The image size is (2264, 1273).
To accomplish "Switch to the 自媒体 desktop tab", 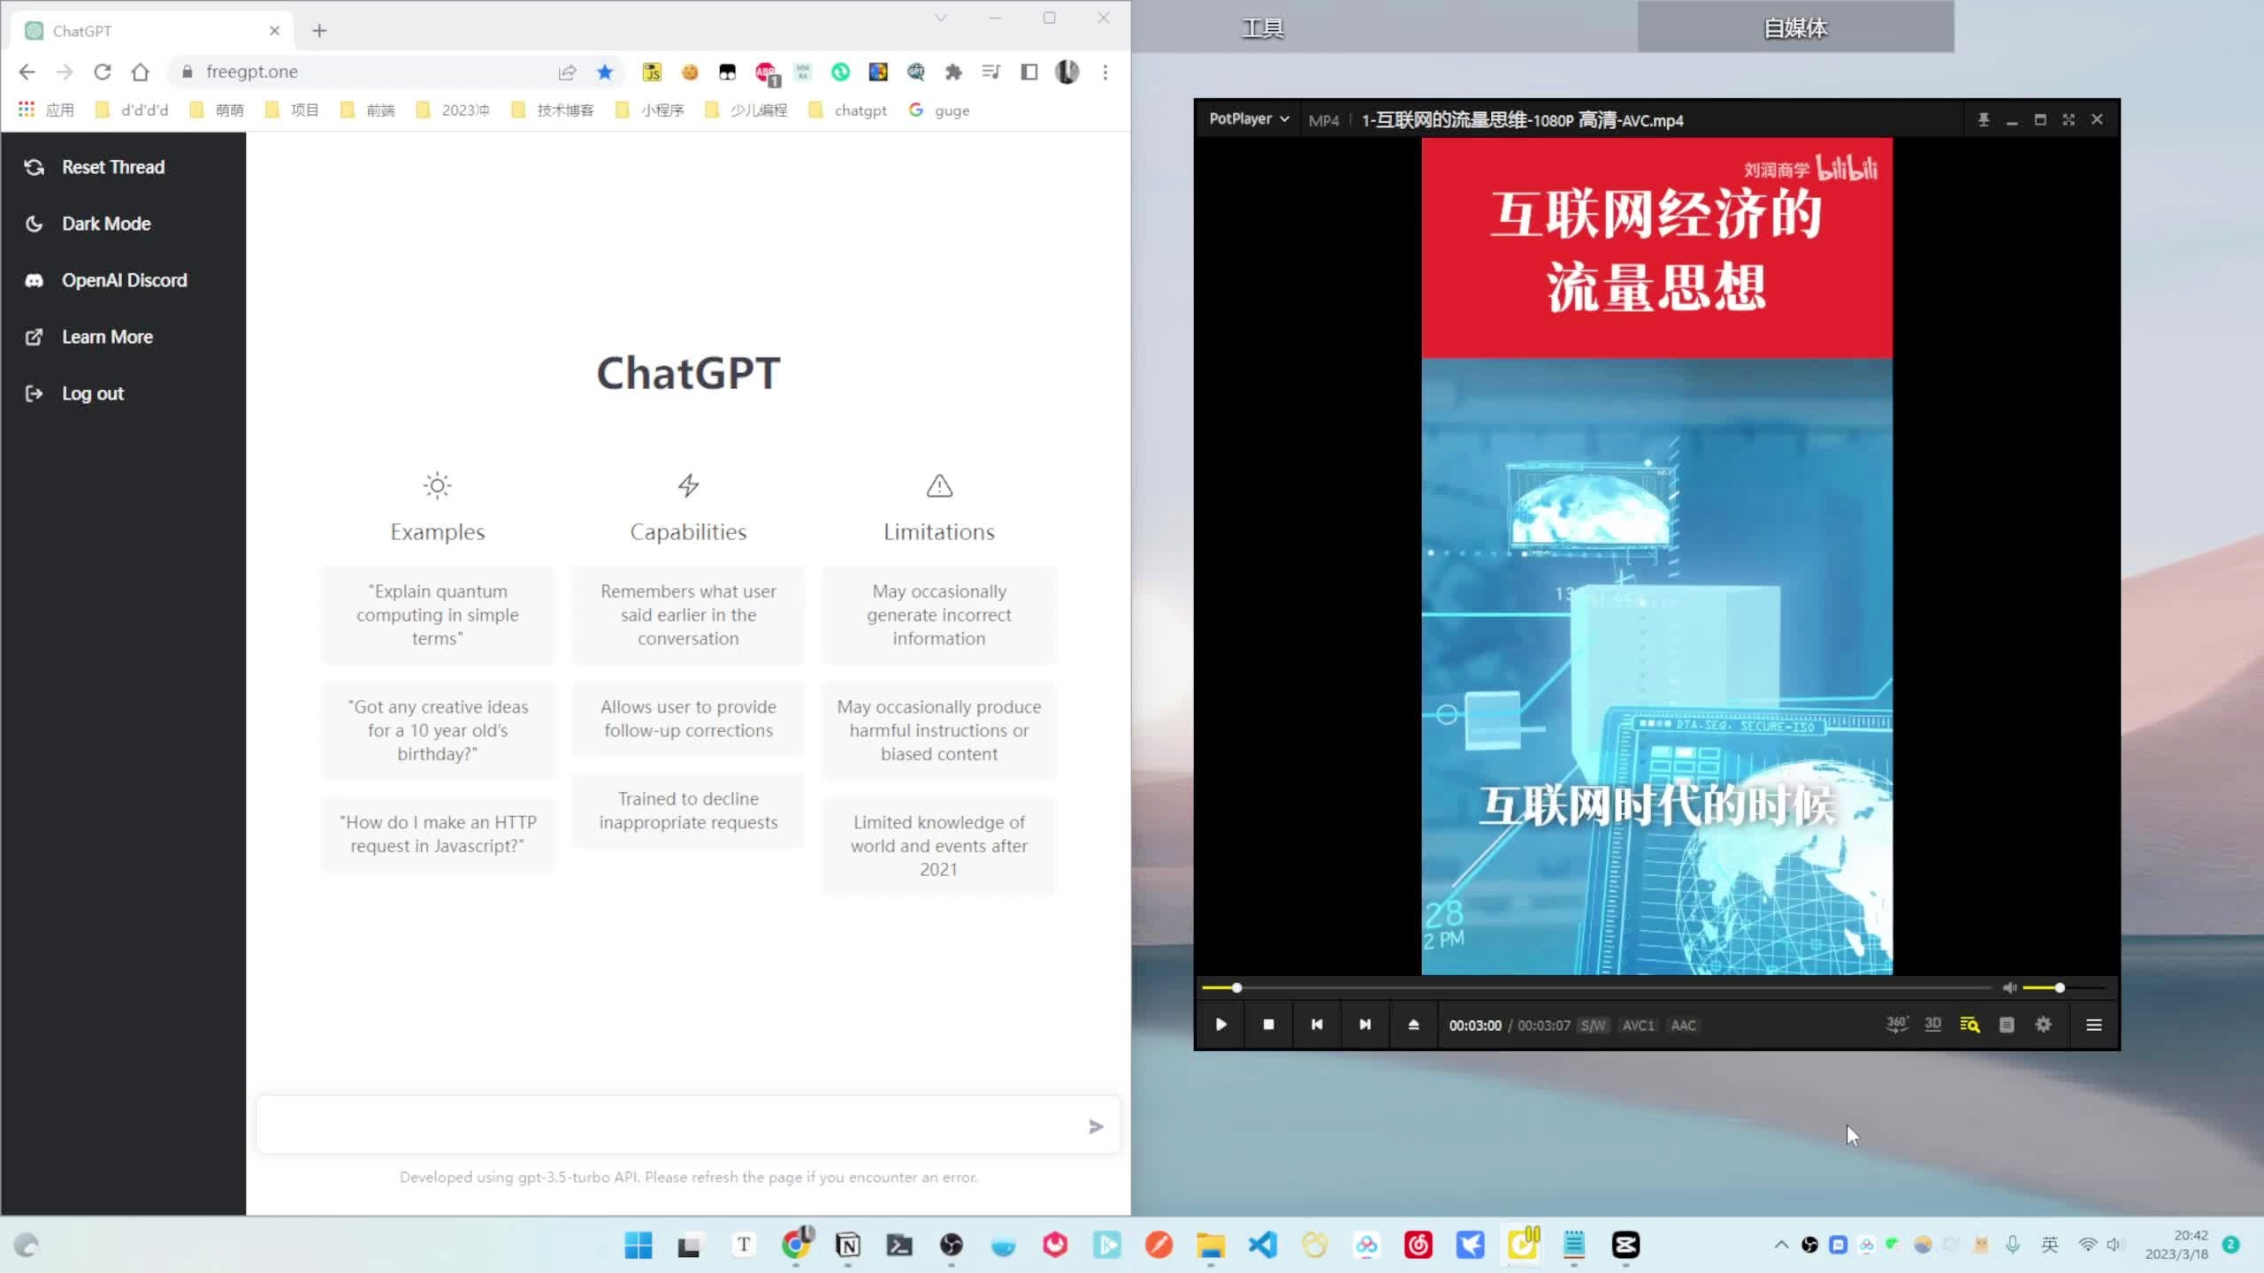I will click(x=1795, y=28).
